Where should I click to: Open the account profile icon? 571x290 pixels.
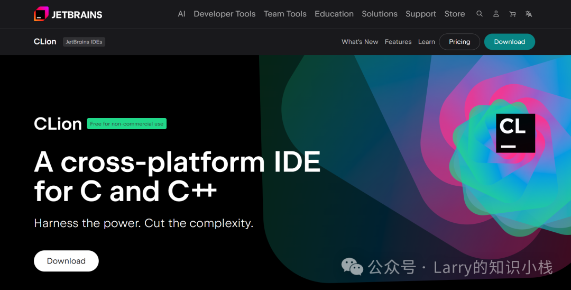(x=496, y=14)
